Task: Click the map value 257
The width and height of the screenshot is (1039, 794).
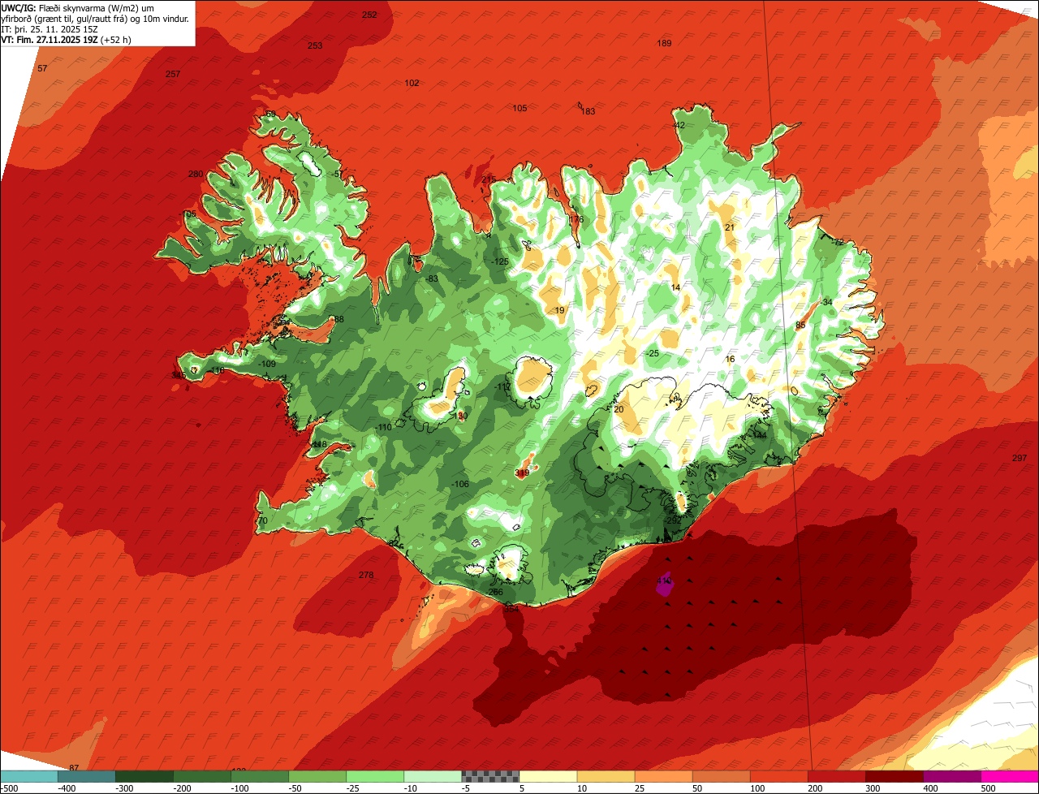Action: click(x=173, y=74)
